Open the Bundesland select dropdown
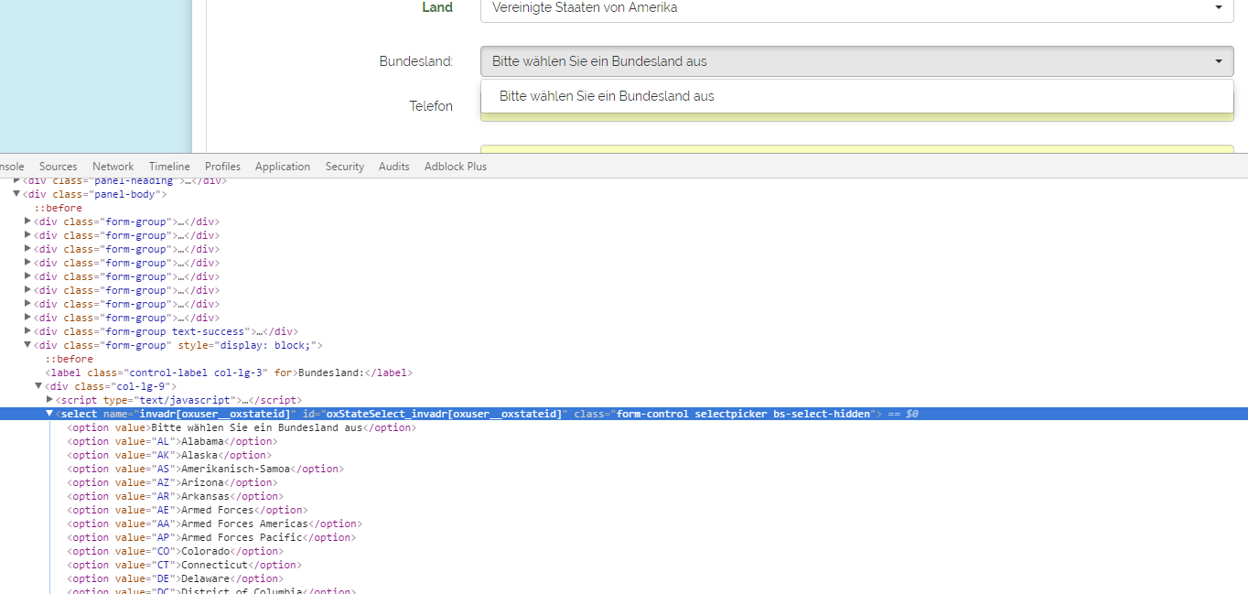This screenshot has height=594, width=1248. point(856,61)
